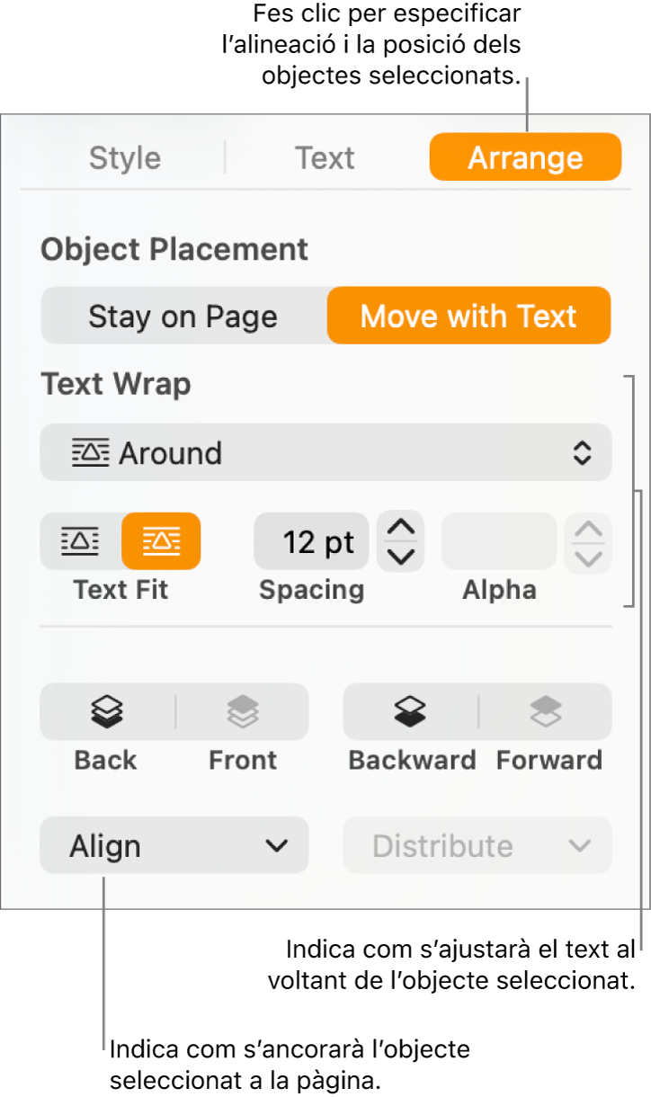Click the Alpha stepper down arrow
This screenshot has width=651, height=1097.
tap(588, 557)
